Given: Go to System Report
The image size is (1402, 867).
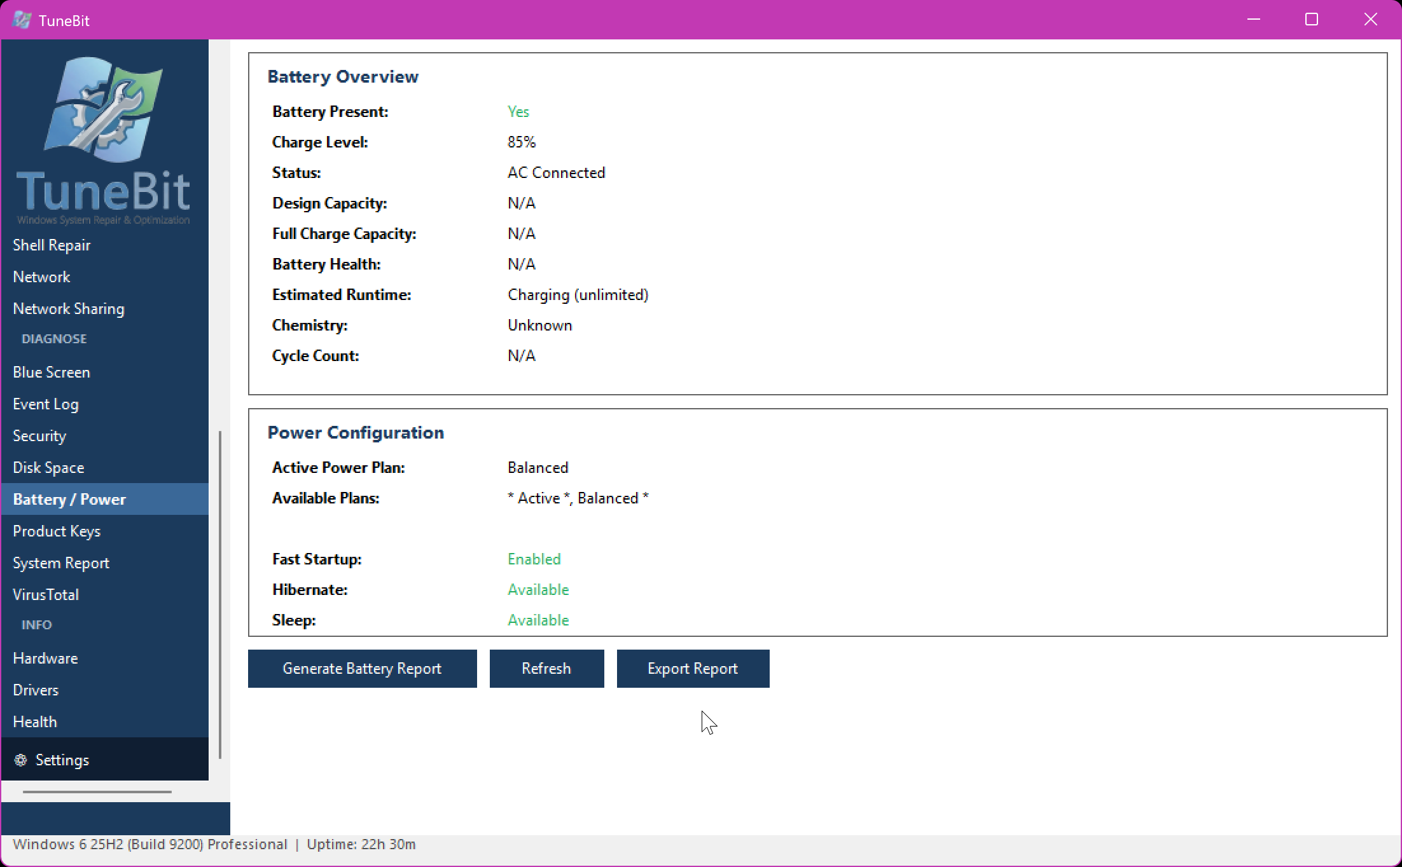Looking at the screenshot, I should (x=104, y=563).
